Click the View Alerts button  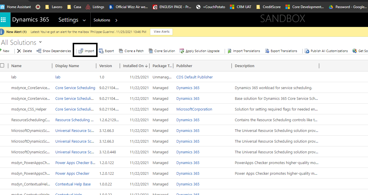tap(162, 32)
